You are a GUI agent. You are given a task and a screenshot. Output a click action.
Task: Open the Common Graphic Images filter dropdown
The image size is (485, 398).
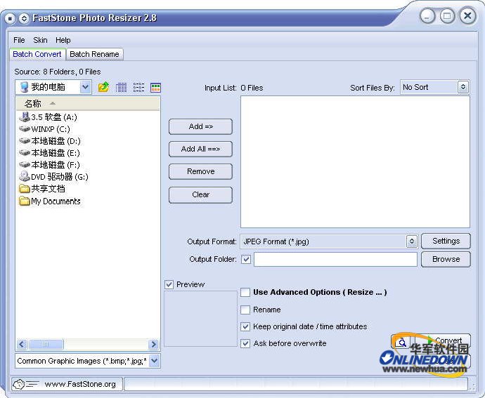[155, 361]
